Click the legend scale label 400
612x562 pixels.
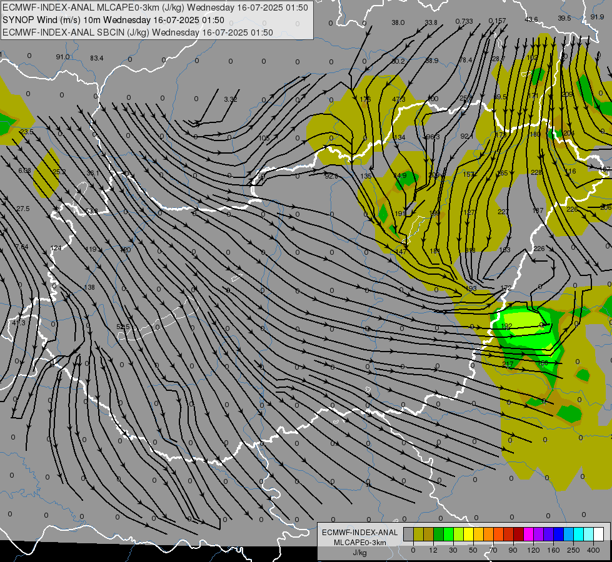pyautogui.click(x=593, y=550)
